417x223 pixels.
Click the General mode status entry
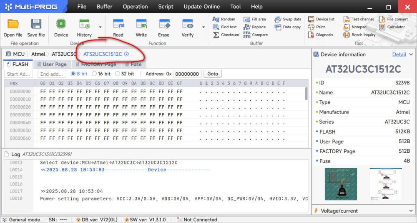[21, 220]
